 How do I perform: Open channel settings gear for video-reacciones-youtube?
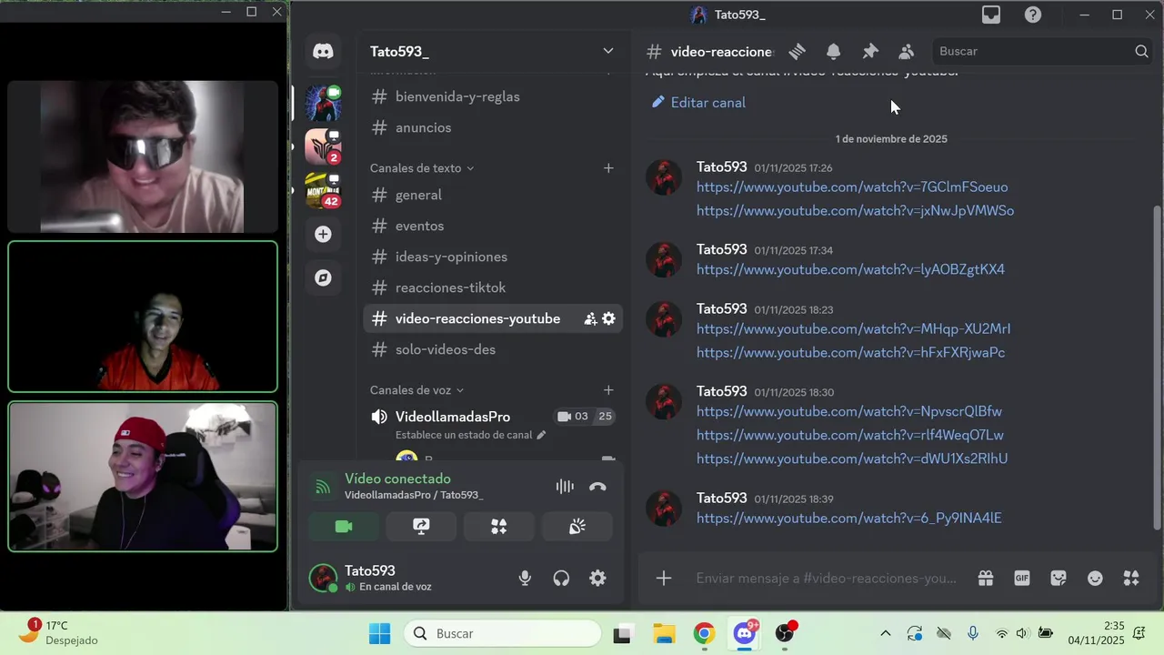608,318
